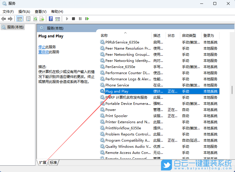Refresh the list with the refresh icon
Image resolution: width=235 pixels, height=172 pixels.
point(35,19)
